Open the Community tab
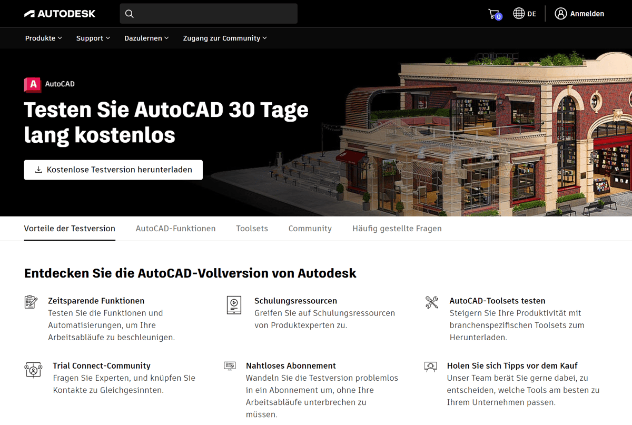632x425 pixels. coord(310,229)
